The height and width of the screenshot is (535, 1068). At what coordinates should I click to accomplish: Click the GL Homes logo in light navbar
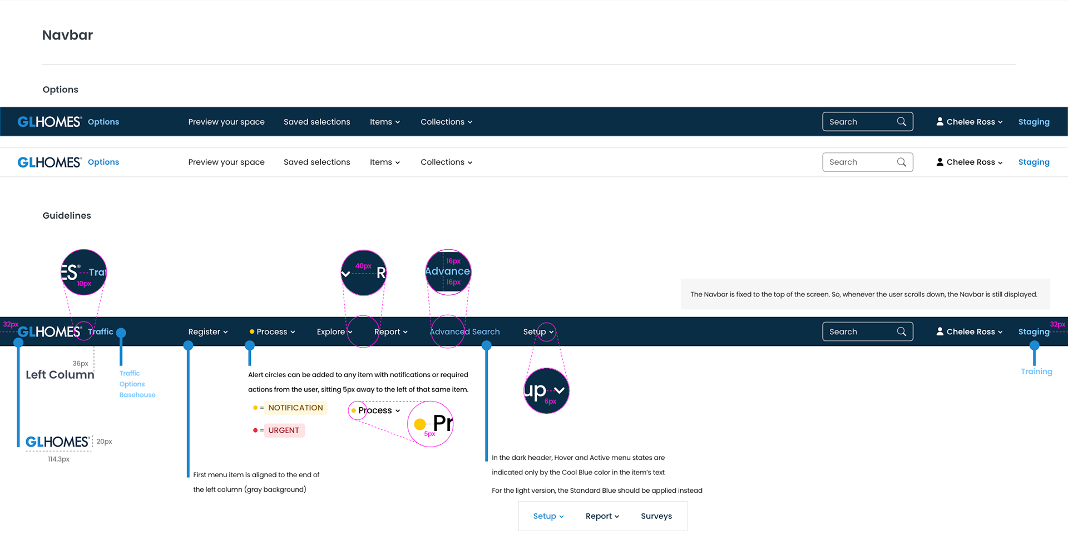[x=50, y=162]
